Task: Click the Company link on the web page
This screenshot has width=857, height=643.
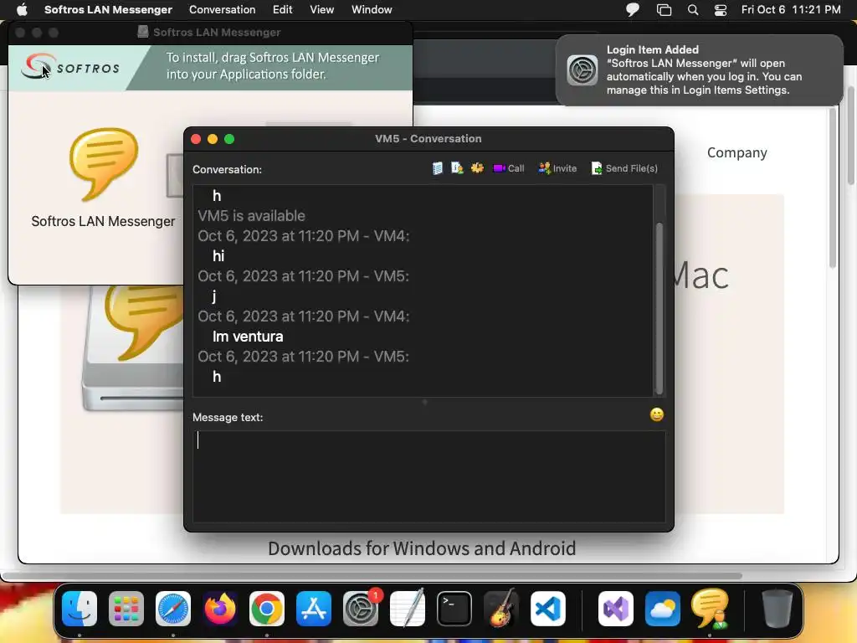Action: coord(736,152)
